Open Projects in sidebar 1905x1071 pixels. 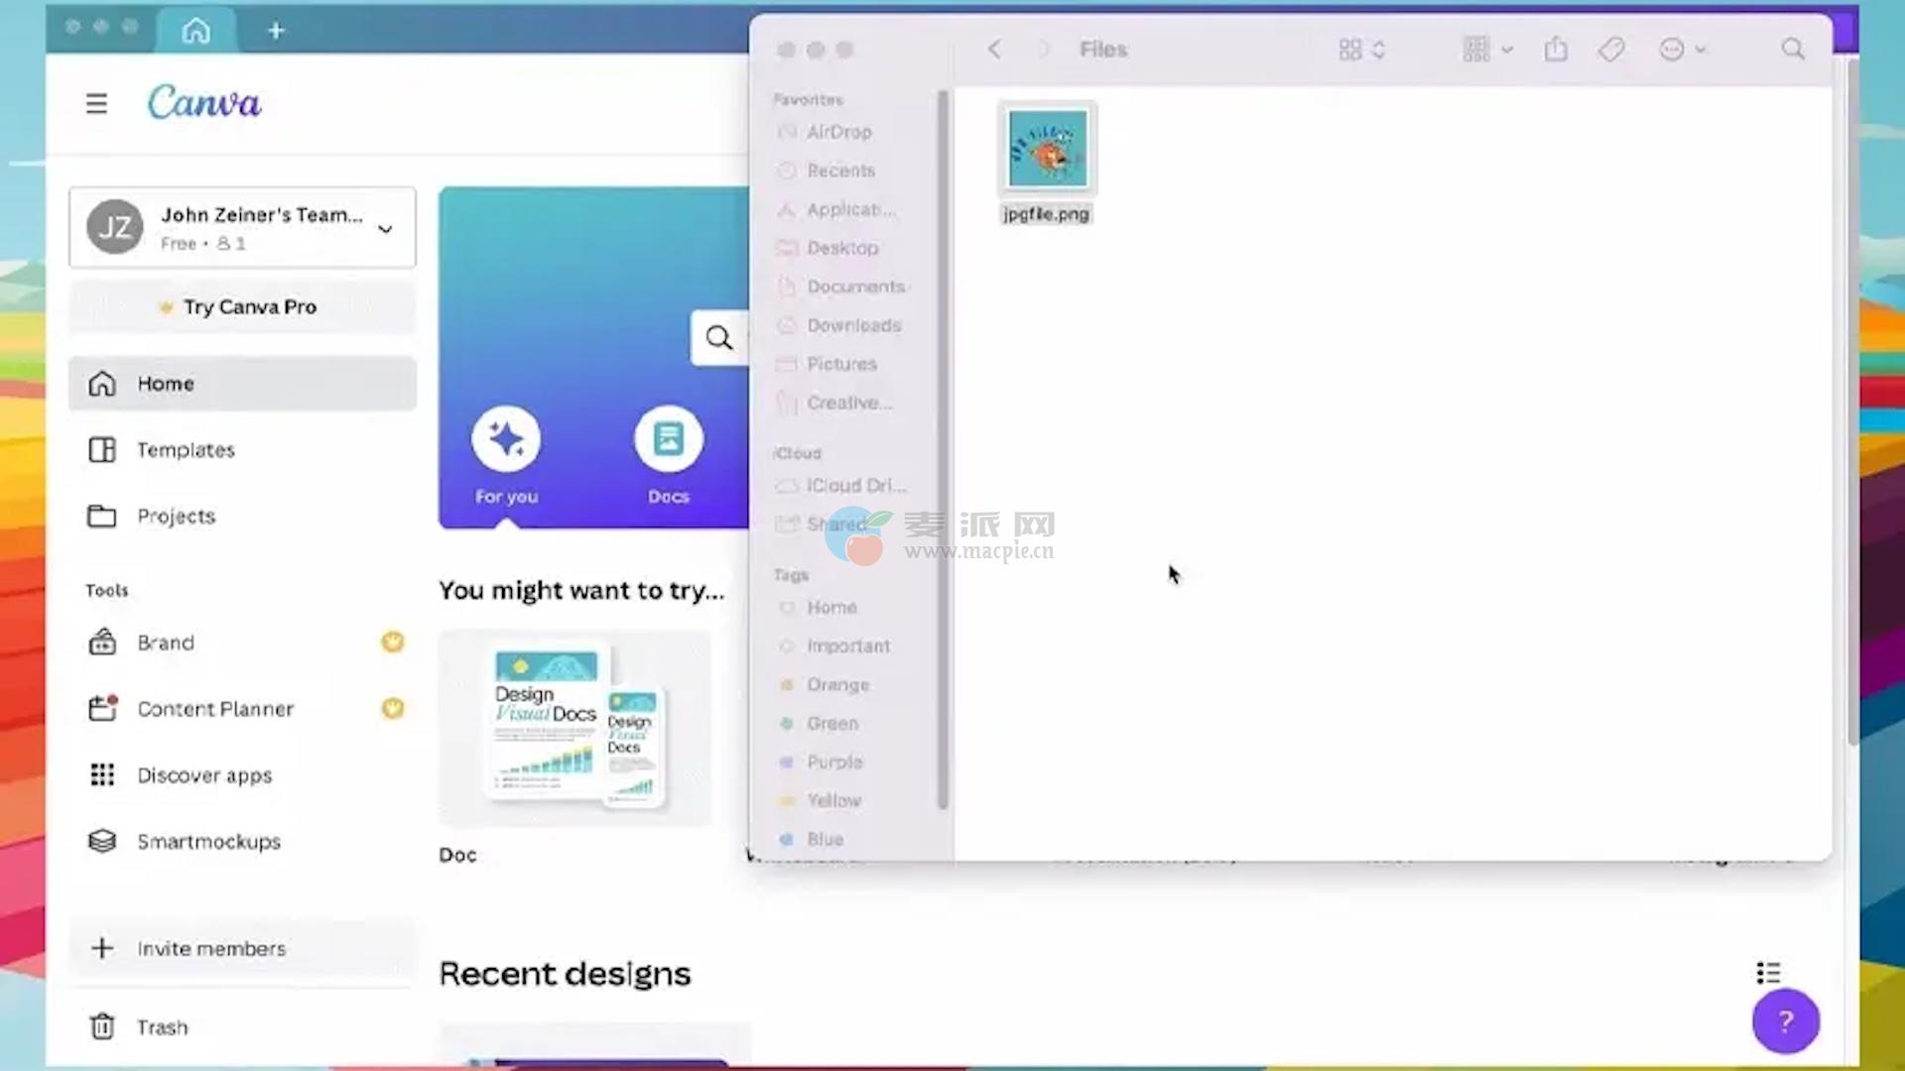(176, 517)
